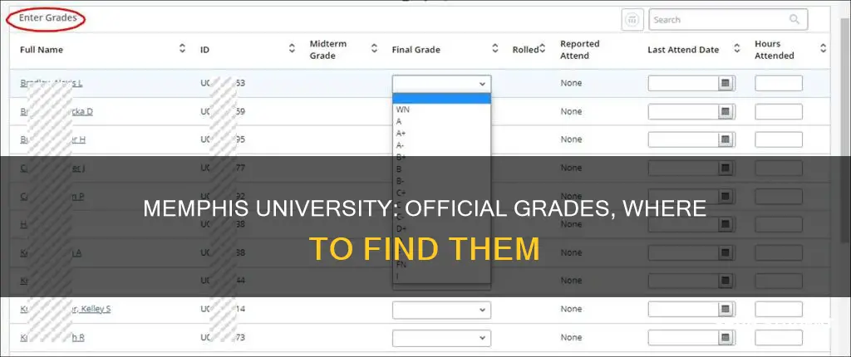Click 'None' in the Kelley S row
The width and height of the screenshot is (851, 357).
tap(571, 309)
